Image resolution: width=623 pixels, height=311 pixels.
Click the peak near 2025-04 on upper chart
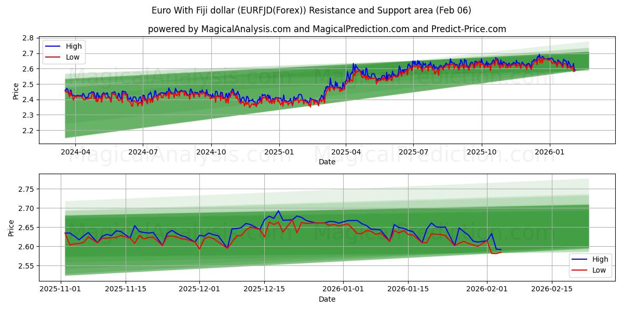(355, 63)
